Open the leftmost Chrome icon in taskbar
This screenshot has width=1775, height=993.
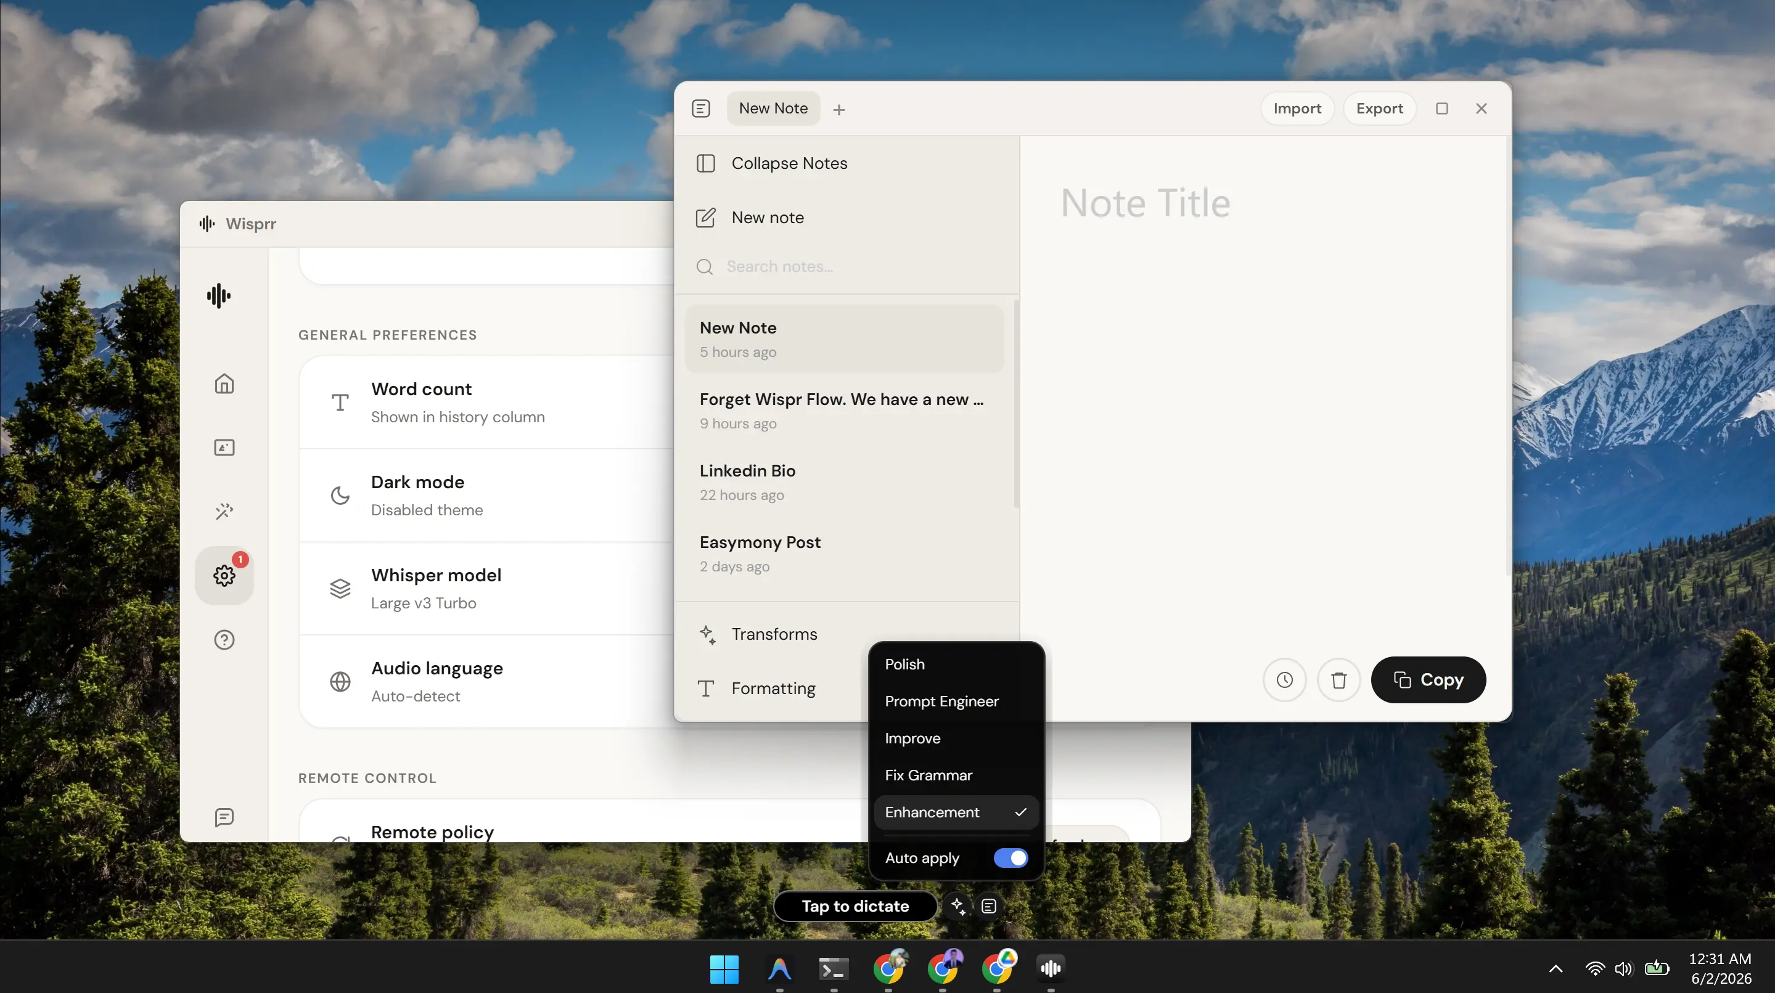pyautogui.click(x=888, y=969)
